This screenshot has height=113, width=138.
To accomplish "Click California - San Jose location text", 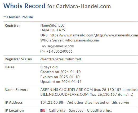I will click(x=66, y=111).
